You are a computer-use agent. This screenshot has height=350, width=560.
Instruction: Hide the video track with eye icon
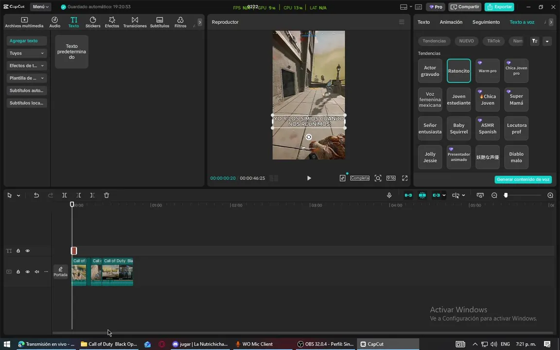click(28, 272)
